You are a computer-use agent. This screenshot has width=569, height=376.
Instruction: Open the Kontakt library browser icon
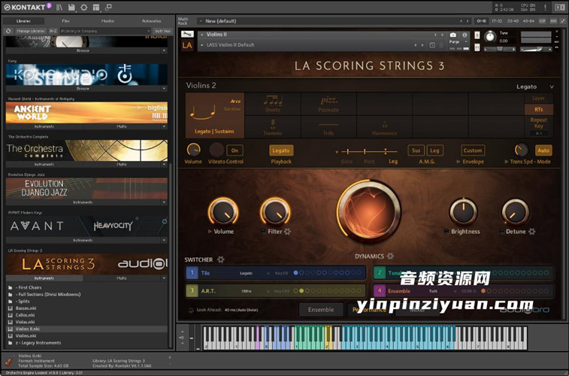59,8
